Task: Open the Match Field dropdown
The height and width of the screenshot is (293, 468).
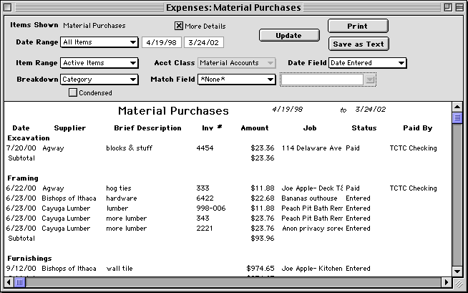Action: tap(237, 79)
